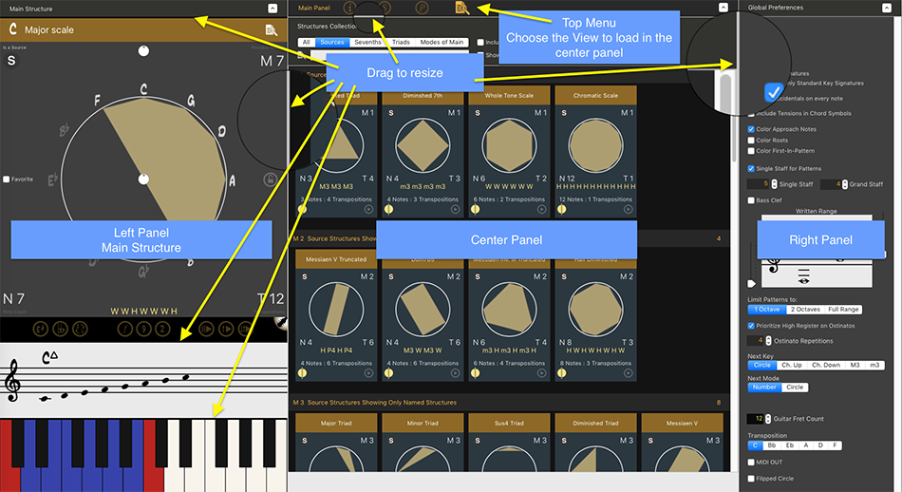Select the Sources filter tab
This screenshot has width=902, height=492.
[332, 42]
